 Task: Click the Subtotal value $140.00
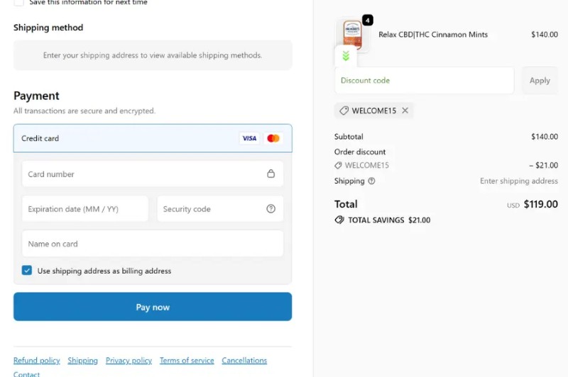(x=545, y=137)
